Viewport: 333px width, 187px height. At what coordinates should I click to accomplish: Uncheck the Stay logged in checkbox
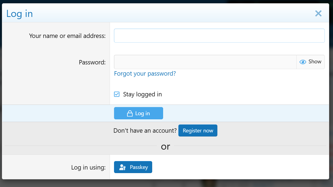(x=117, y=94)
